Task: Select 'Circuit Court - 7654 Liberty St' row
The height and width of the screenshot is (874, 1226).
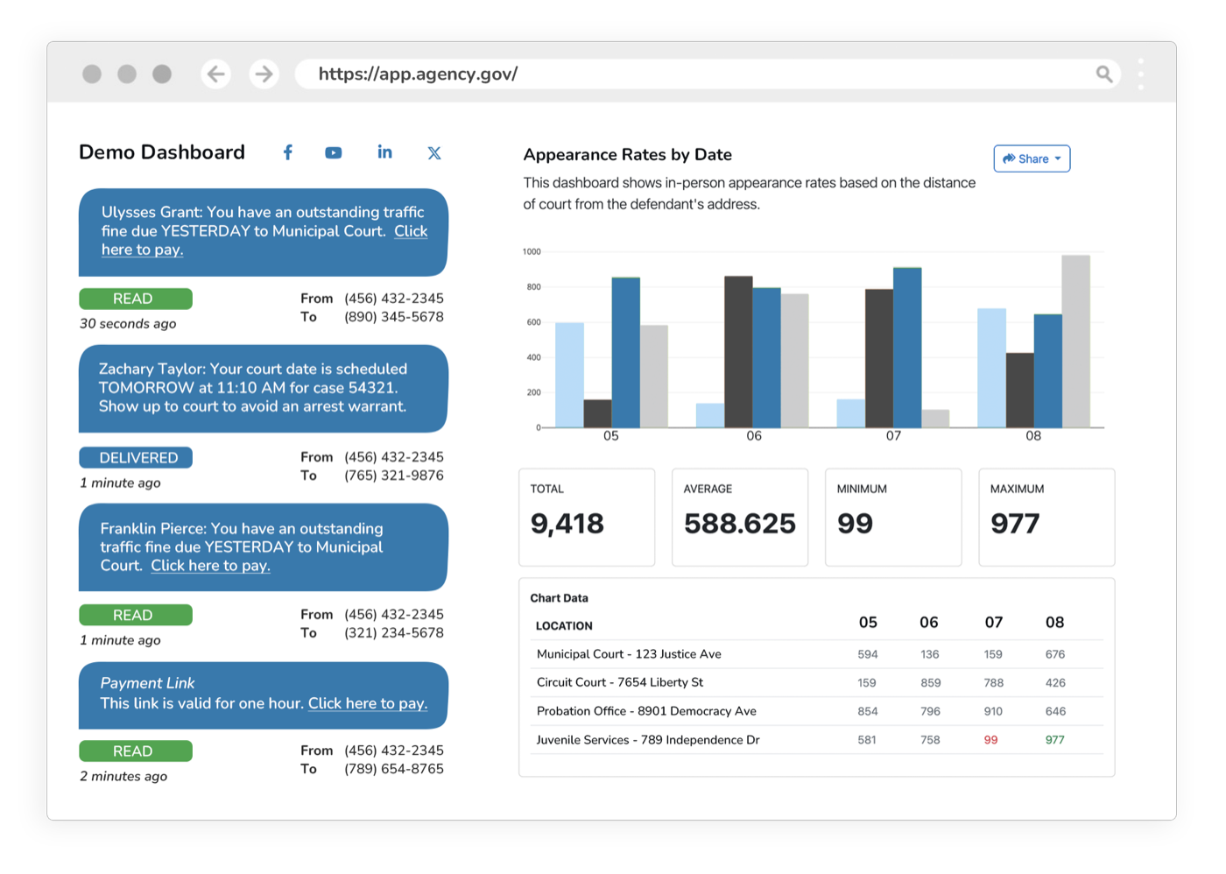Action: [817, 682]
